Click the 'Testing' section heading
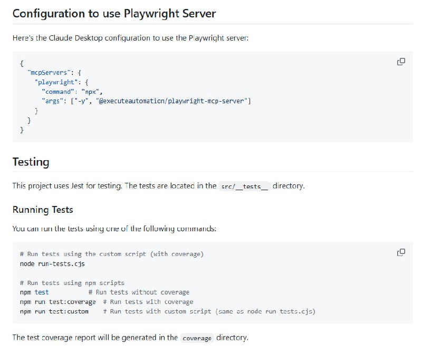Screen dimensions: 422x354 31,162
